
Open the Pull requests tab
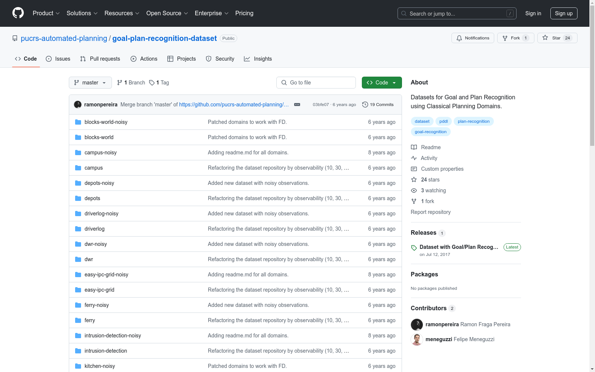coord(100,59)
